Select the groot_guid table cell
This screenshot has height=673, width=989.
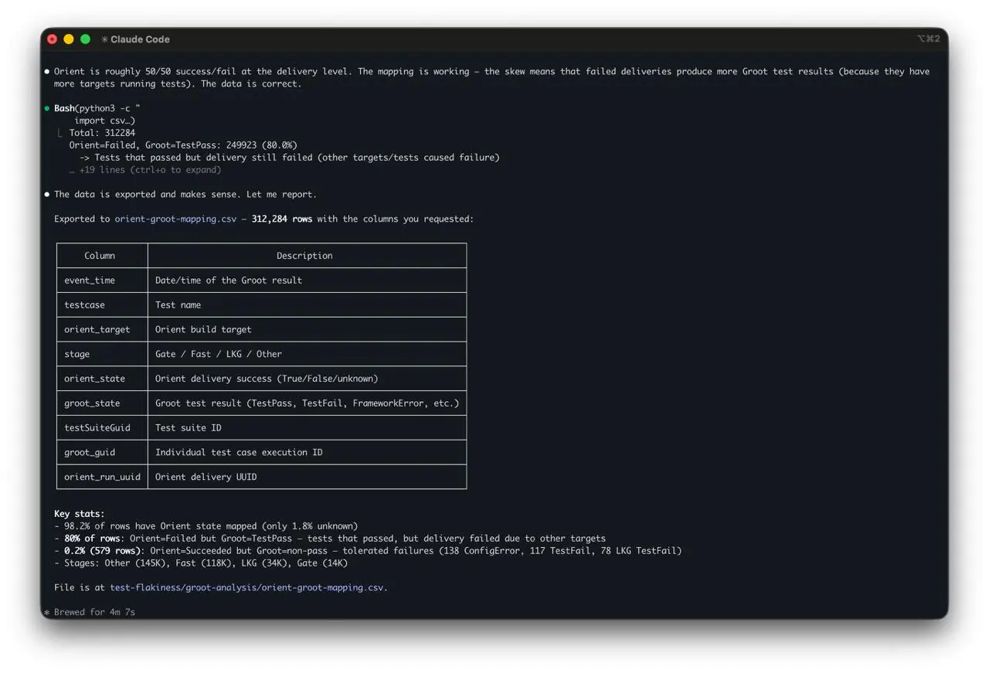click(102, 453)
